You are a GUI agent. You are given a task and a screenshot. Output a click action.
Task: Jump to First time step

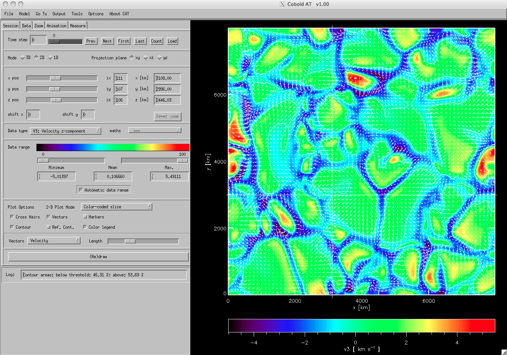[x=124, y=41]
